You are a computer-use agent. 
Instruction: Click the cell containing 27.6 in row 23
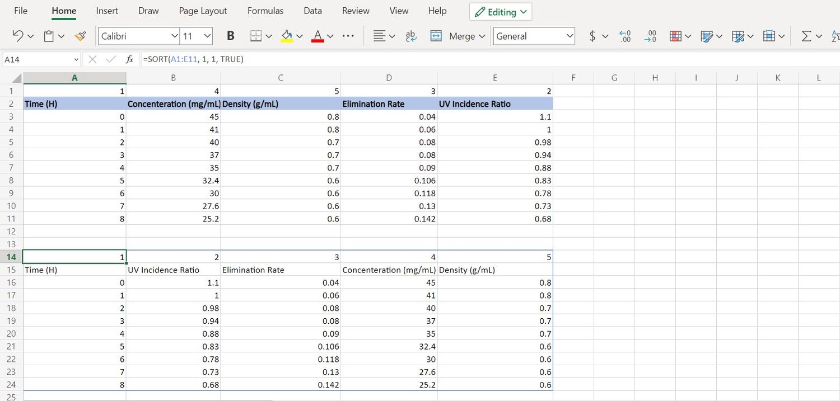tap(389, 372)
